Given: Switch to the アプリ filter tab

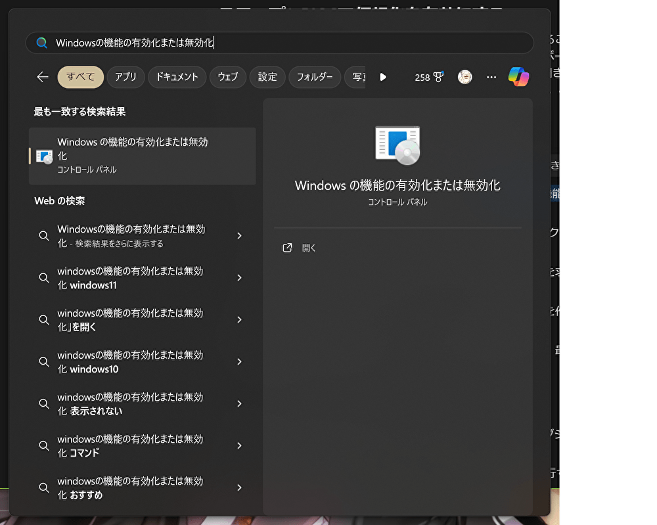Looking at the screenshot, I should pyautogui.click(x=125, y=77).
